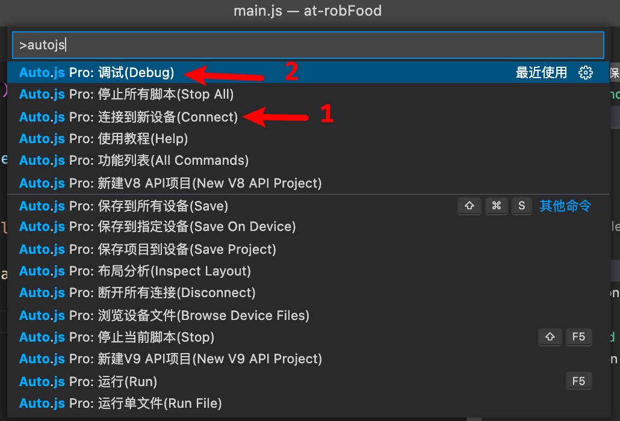Screen dimensions: 620x421
Task: Select Auto.js Pro: 停止所有脚本(Stop All)
Action: coord(308,94)
